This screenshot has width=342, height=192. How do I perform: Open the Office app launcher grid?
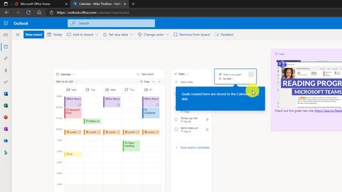(6, 23)
